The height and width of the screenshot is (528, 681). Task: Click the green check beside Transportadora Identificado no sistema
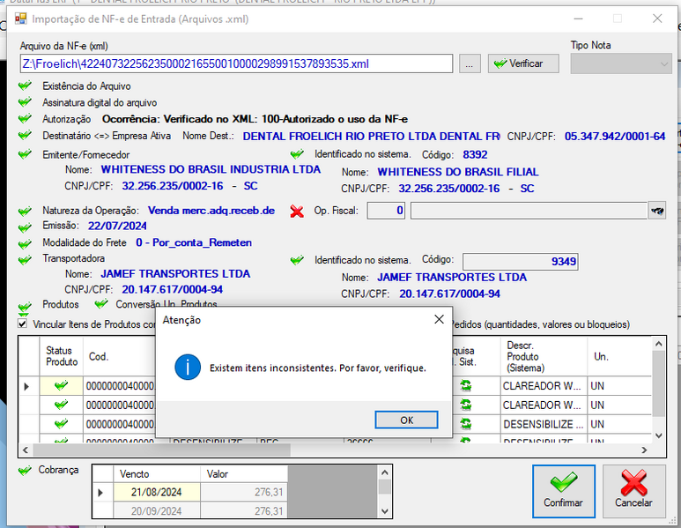[x=297, y=260]
